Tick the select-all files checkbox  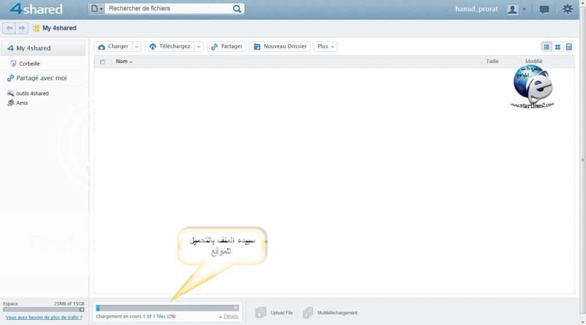102,61
